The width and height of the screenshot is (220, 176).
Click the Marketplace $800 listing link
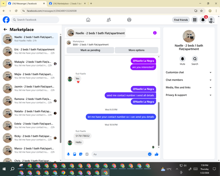pos(91,44)
